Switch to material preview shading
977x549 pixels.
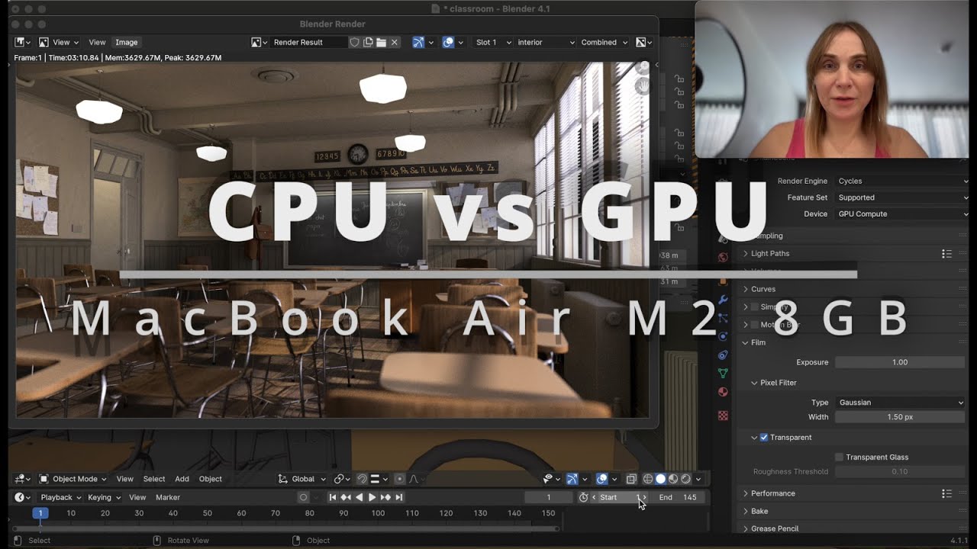pos(673,479)
